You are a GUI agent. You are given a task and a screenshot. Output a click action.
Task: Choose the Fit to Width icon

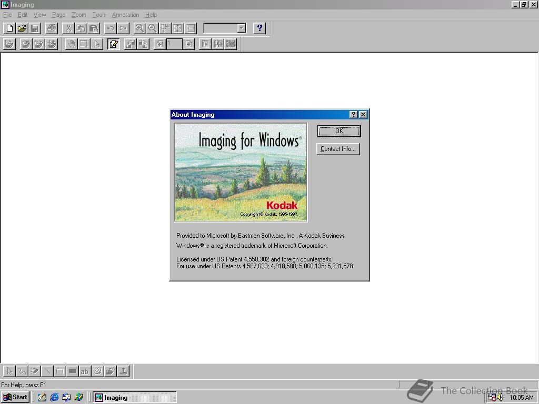pos(191,28)
